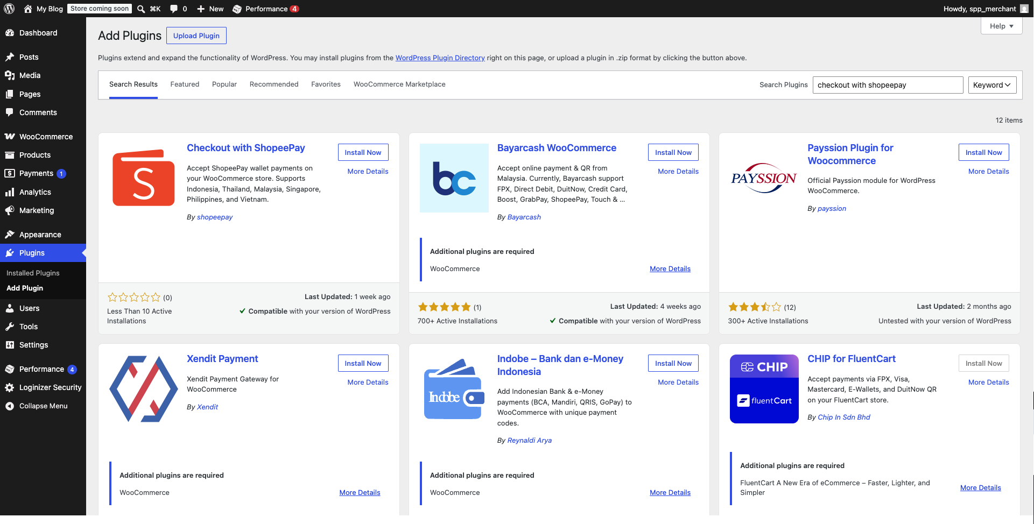Click the Appearance paintbrush icon
This screenshot has width=1034, height=524.
[10, 235]
